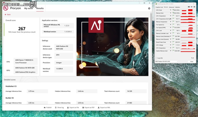Image resolution: width=198 pixels, height=117 pixels.
Task: Click the Export as XML download icon
Action: tap(99, 108)
